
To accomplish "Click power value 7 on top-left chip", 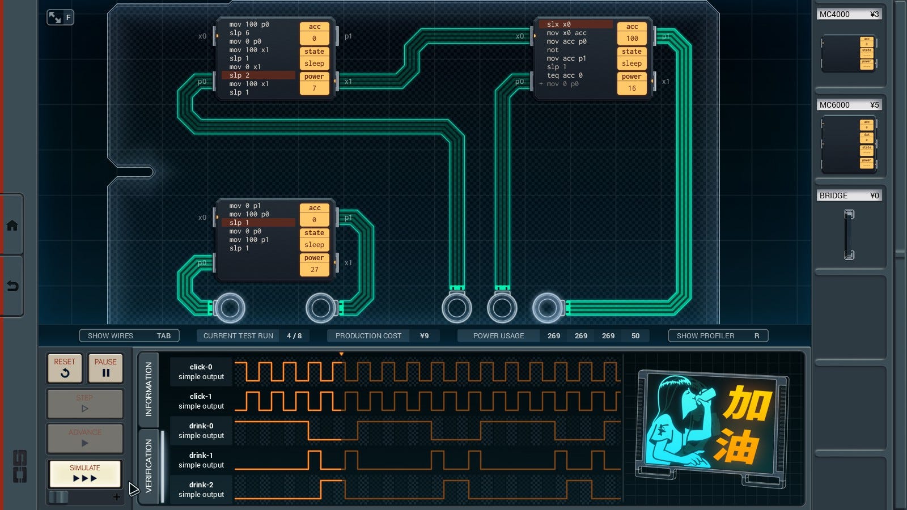I will pos(315,88).
